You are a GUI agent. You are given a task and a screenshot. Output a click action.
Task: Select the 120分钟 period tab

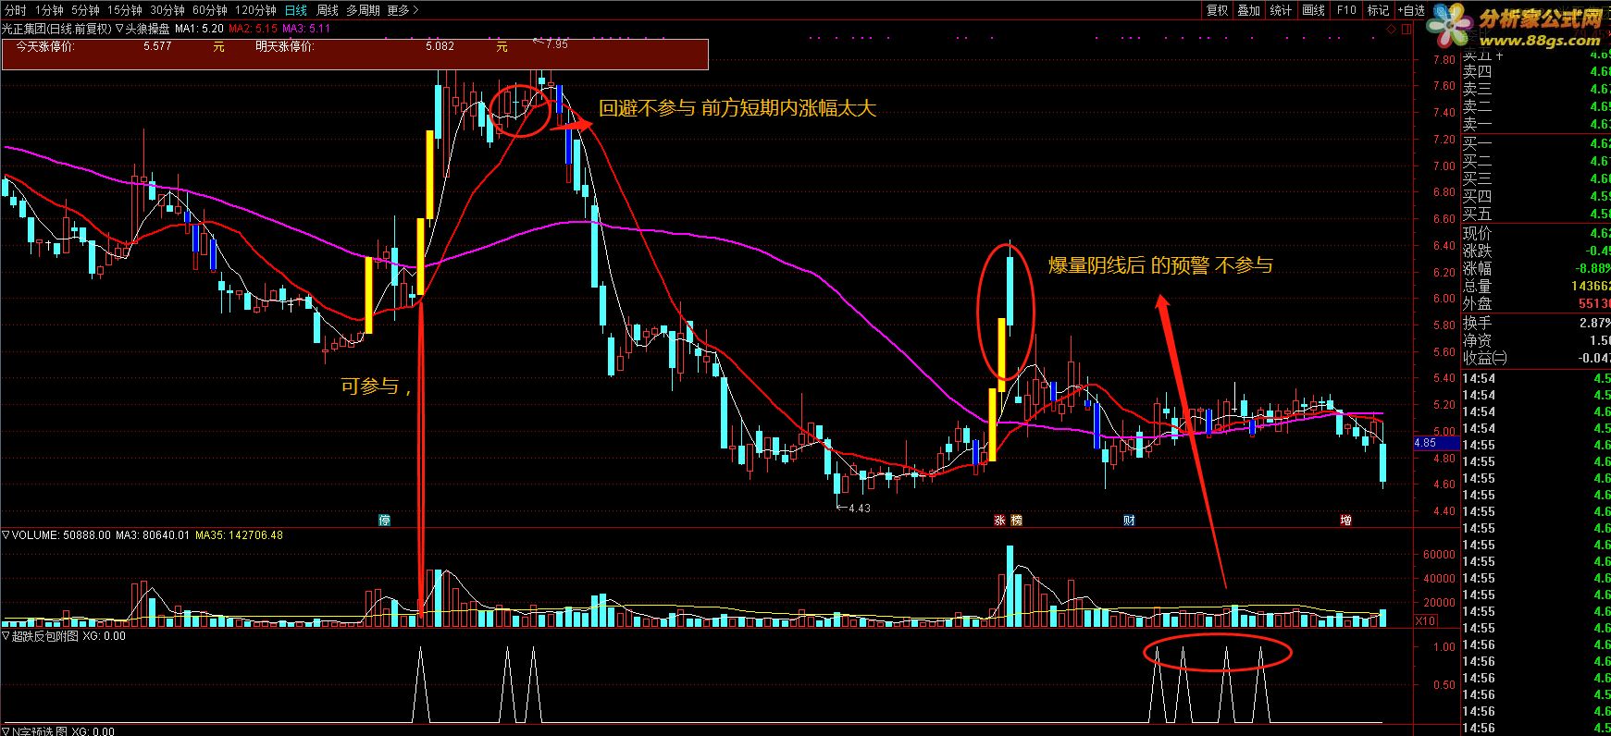click(x=255, y=10)
